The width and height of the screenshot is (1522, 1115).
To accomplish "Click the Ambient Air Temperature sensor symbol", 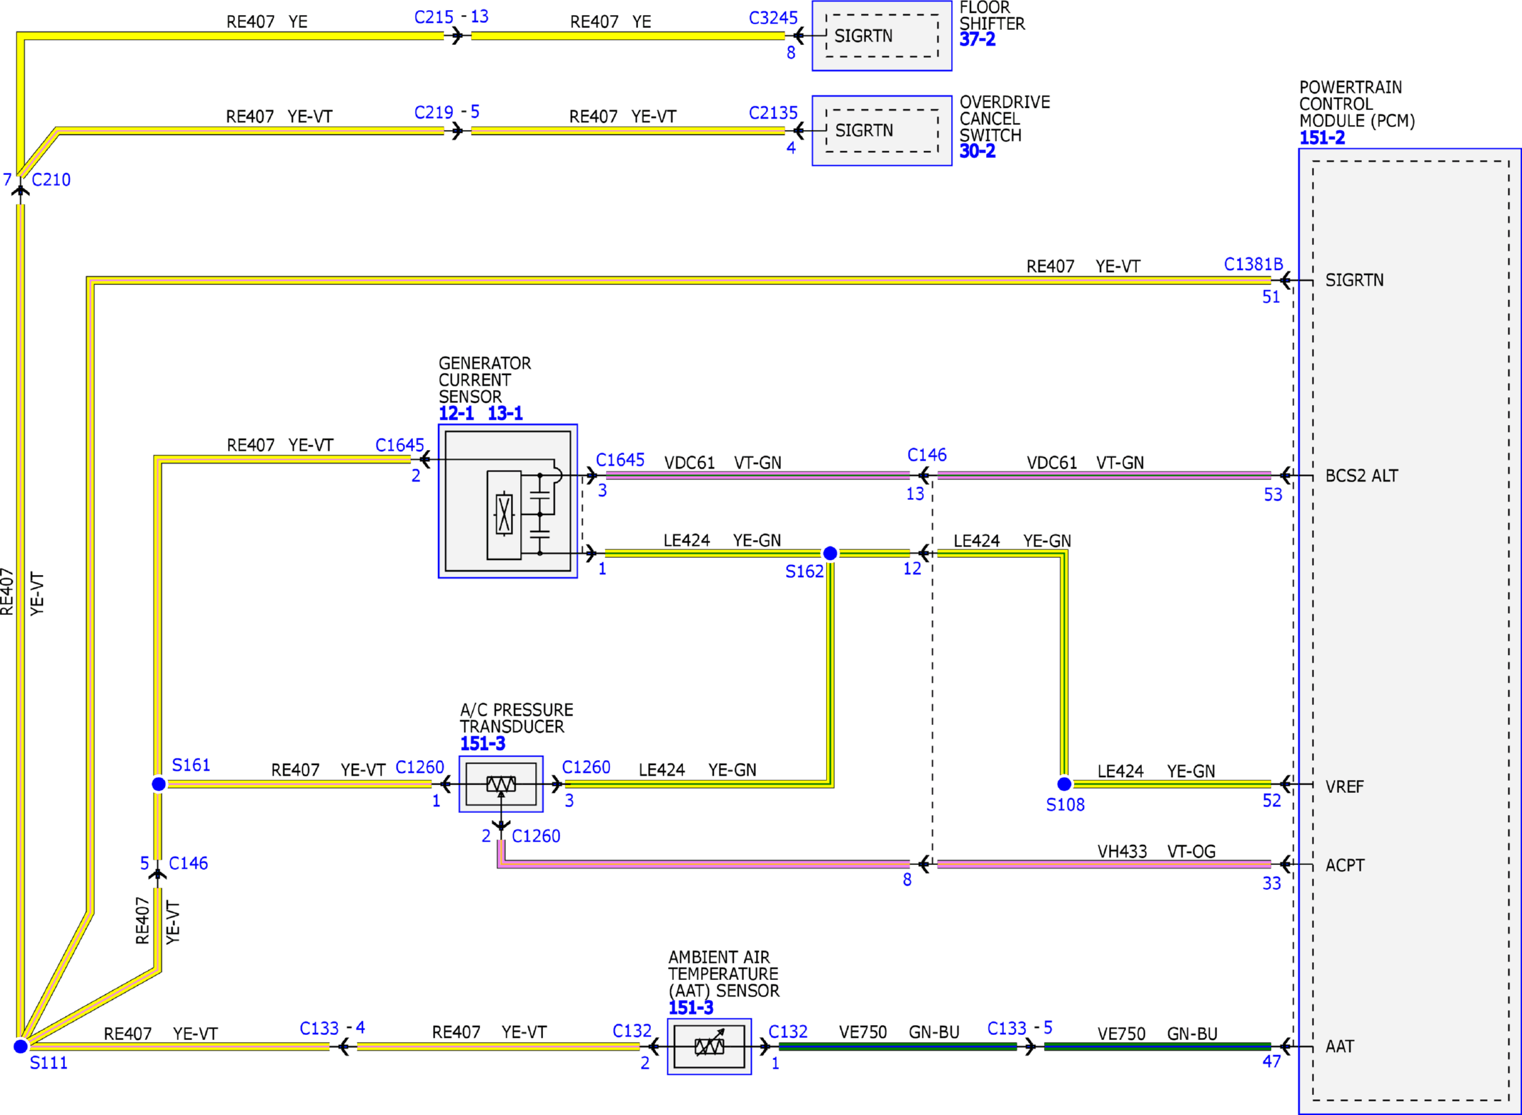I will click(709, 1046).
